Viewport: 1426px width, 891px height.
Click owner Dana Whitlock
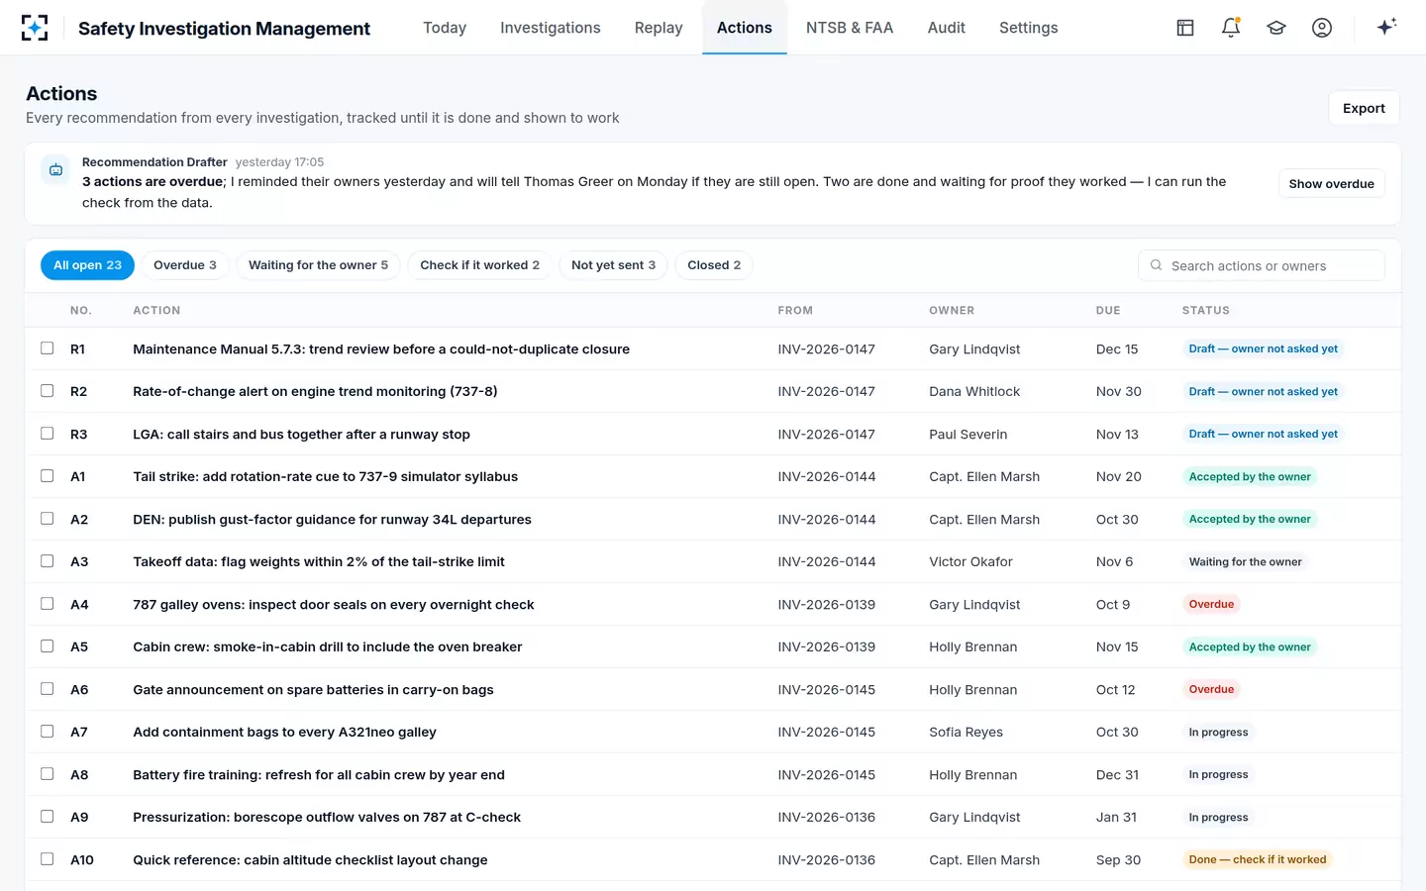(974, 391)
